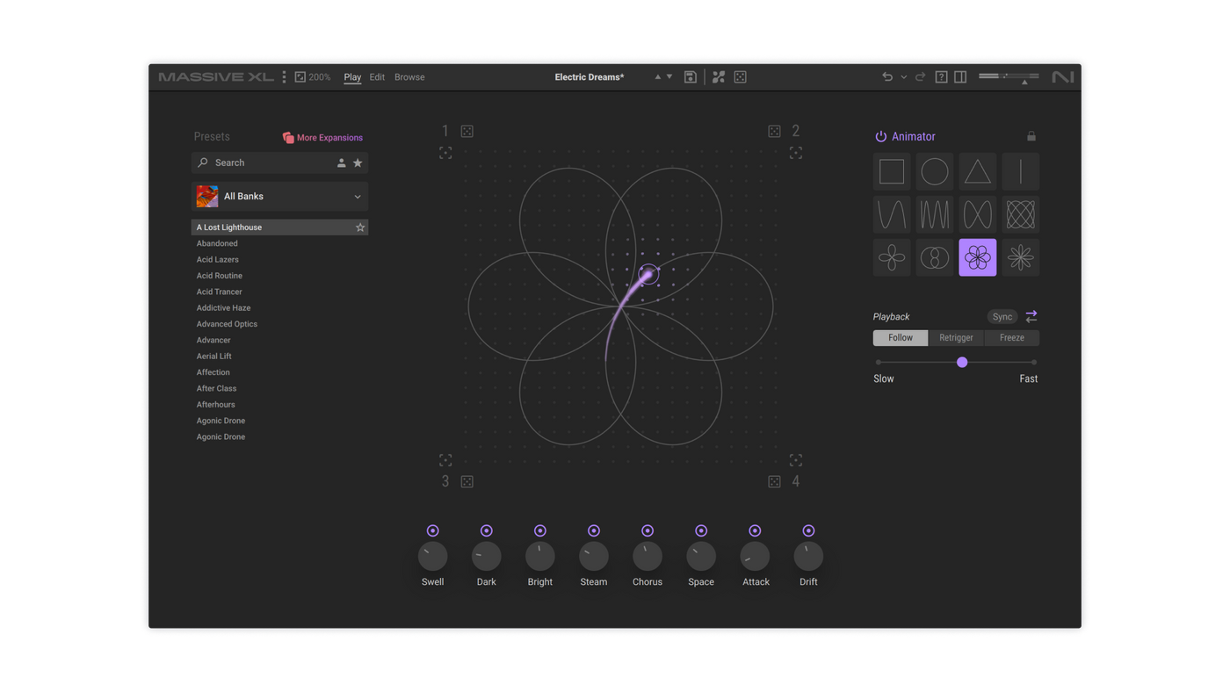
Task: Open the three-dot main menu
Action: [284, 77]
